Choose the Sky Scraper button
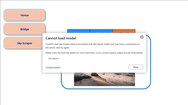188x105 pixels. [23, 43]
